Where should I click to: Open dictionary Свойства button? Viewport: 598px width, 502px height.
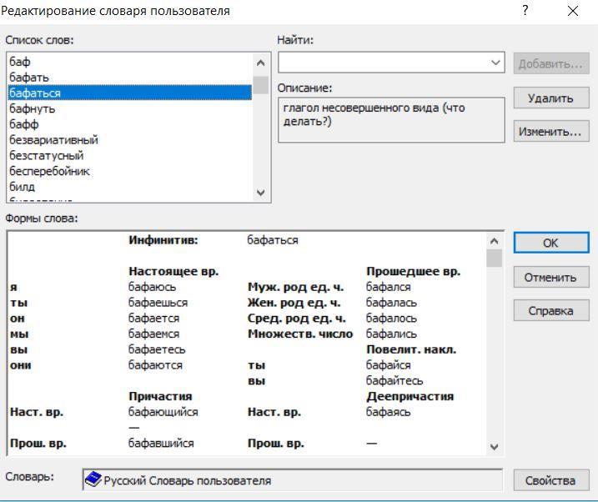(550, 480)
